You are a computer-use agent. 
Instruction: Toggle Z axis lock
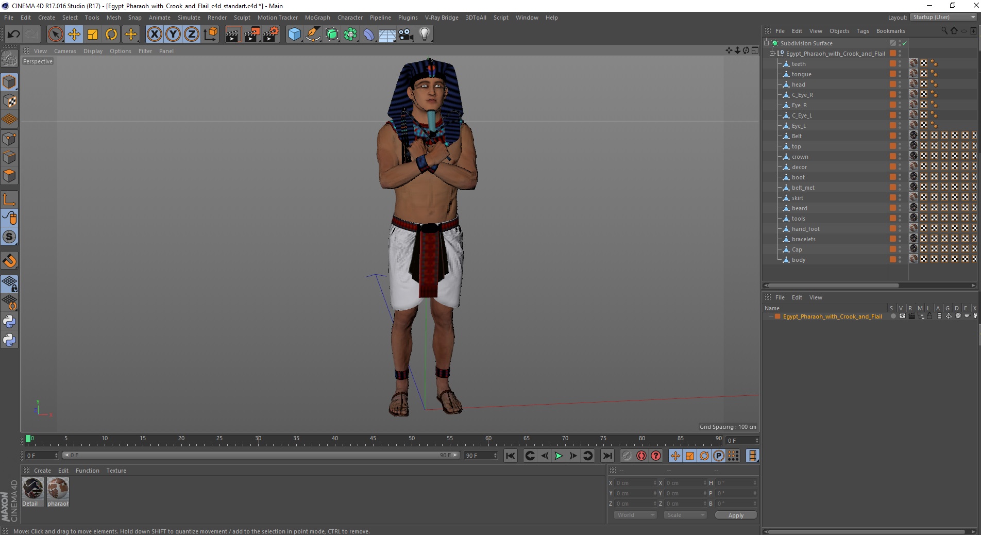pos(192,35)
